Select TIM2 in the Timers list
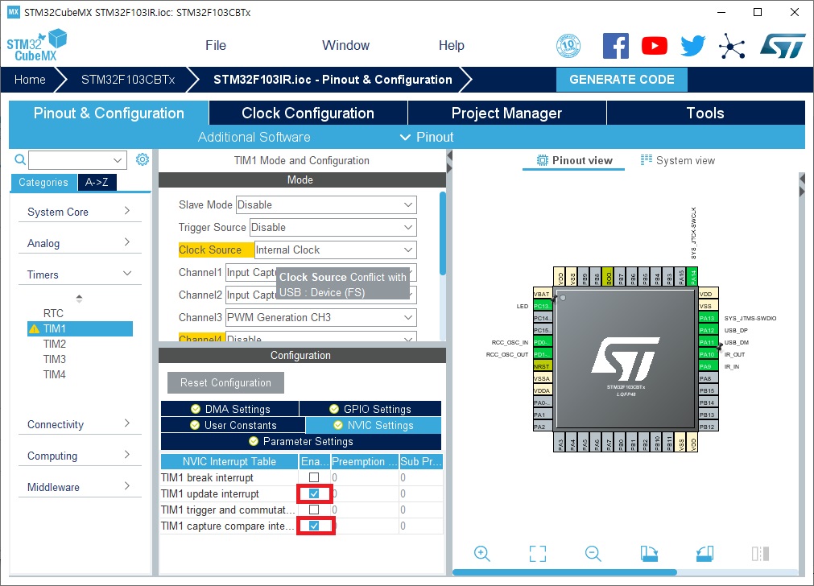The image size is (814, 586). coord(55,344)
